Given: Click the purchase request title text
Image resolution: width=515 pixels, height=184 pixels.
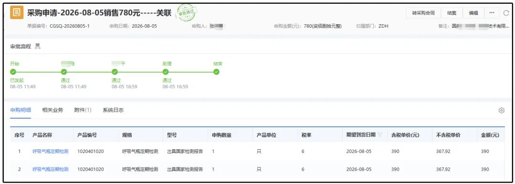Looking at the screenshot, I should point(99,13).
